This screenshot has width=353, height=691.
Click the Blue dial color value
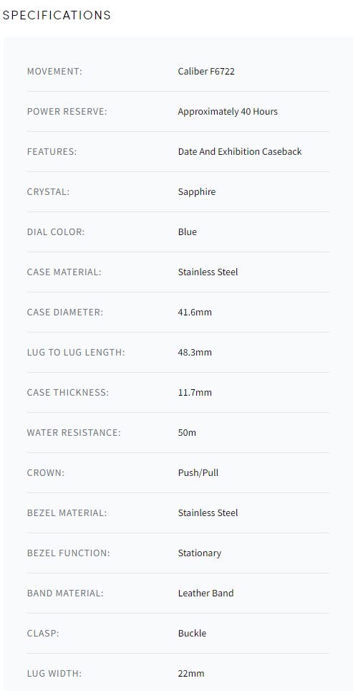[x=187, y=232]
